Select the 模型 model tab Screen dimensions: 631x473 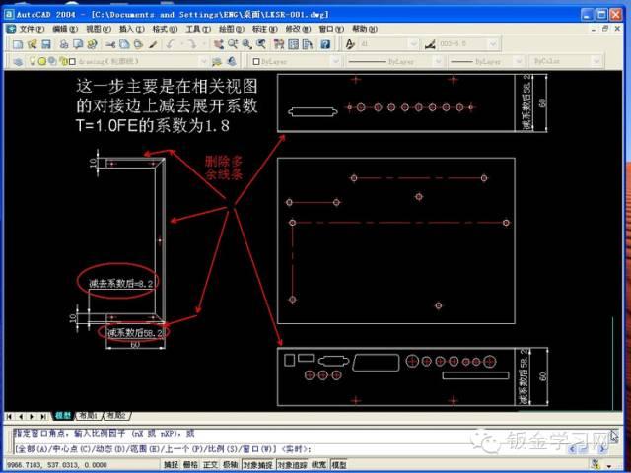[x=63, y=416]
